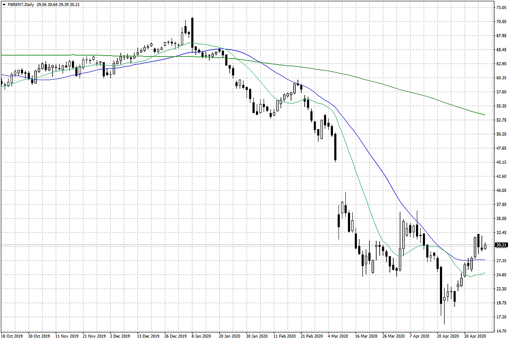Viewport: 511px width, 341px height.
Task: Click the dropdown triangle beside FBRENT,Daily
Action: pyautogui.click(x=4, y=4)
